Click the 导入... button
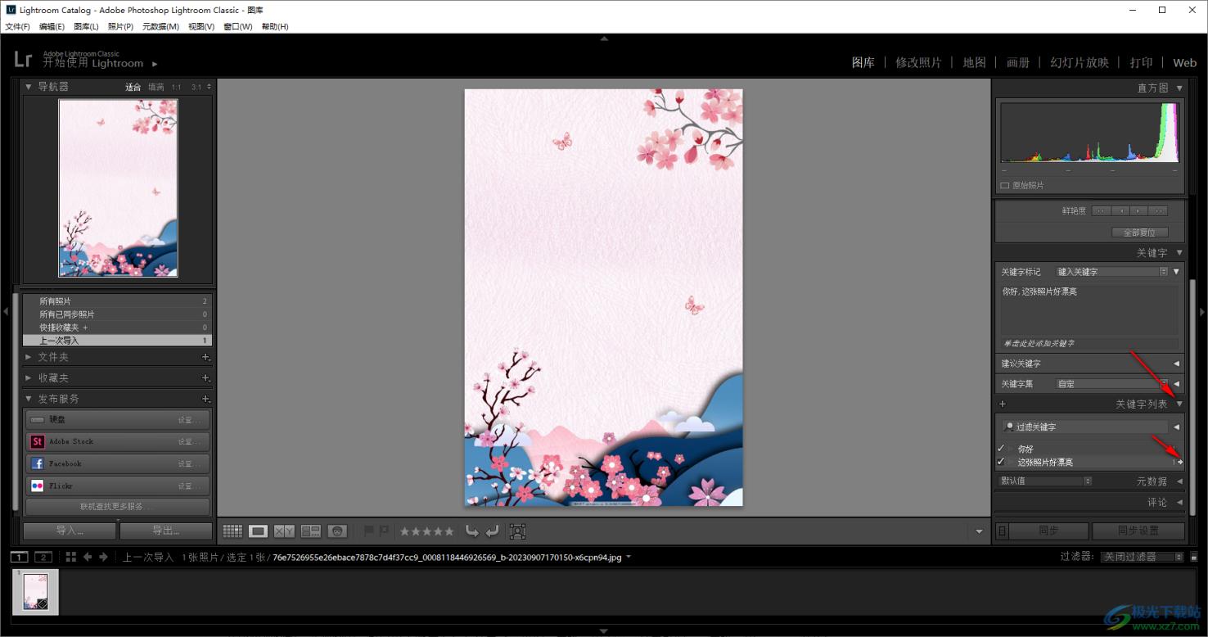 coord(70,531)
